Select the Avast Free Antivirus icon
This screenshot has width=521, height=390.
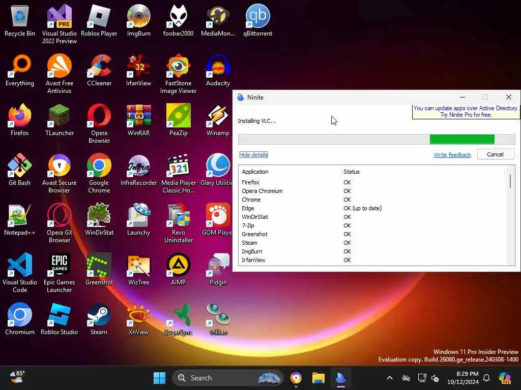coord(59,74)
